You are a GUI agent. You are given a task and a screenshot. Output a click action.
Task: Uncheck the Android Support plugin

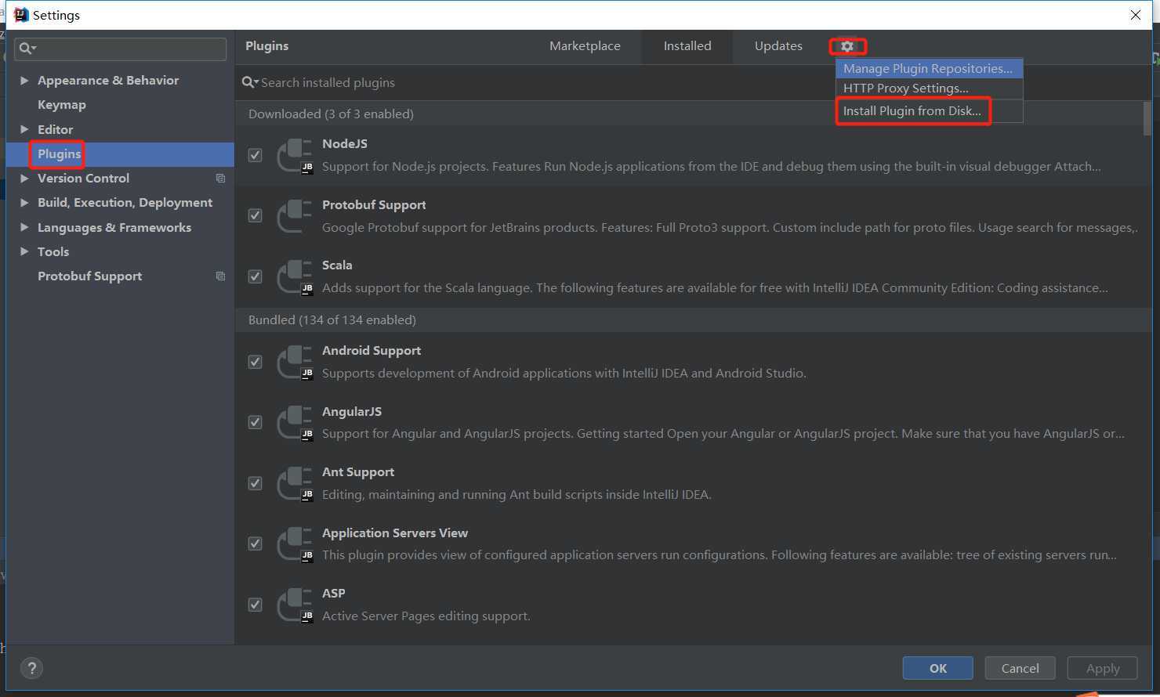[255, 362]
